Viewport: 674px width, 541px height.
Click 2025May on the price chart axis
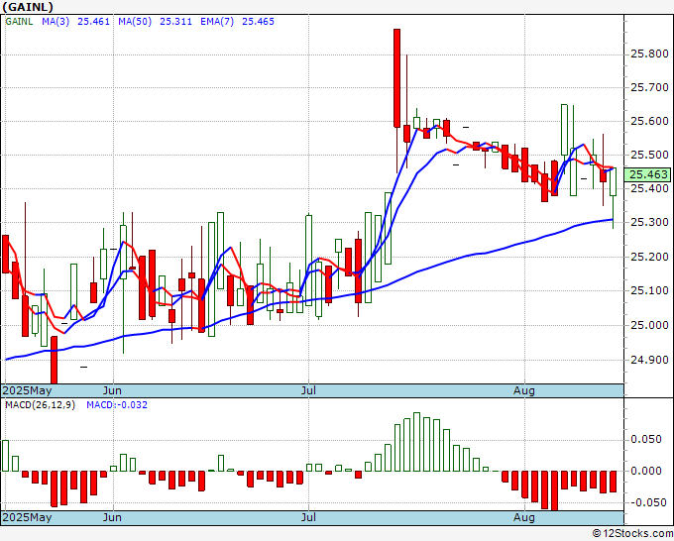28,390
